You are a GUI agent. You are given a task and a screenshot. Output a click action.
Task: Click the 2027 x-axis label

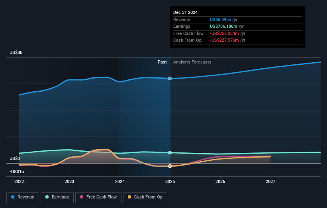click(270, 182)
